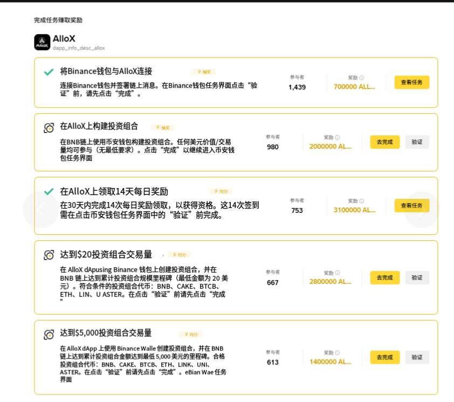
Task: Click the 均分 tag on $5,000 trading volume task
Action: (191, 335)
